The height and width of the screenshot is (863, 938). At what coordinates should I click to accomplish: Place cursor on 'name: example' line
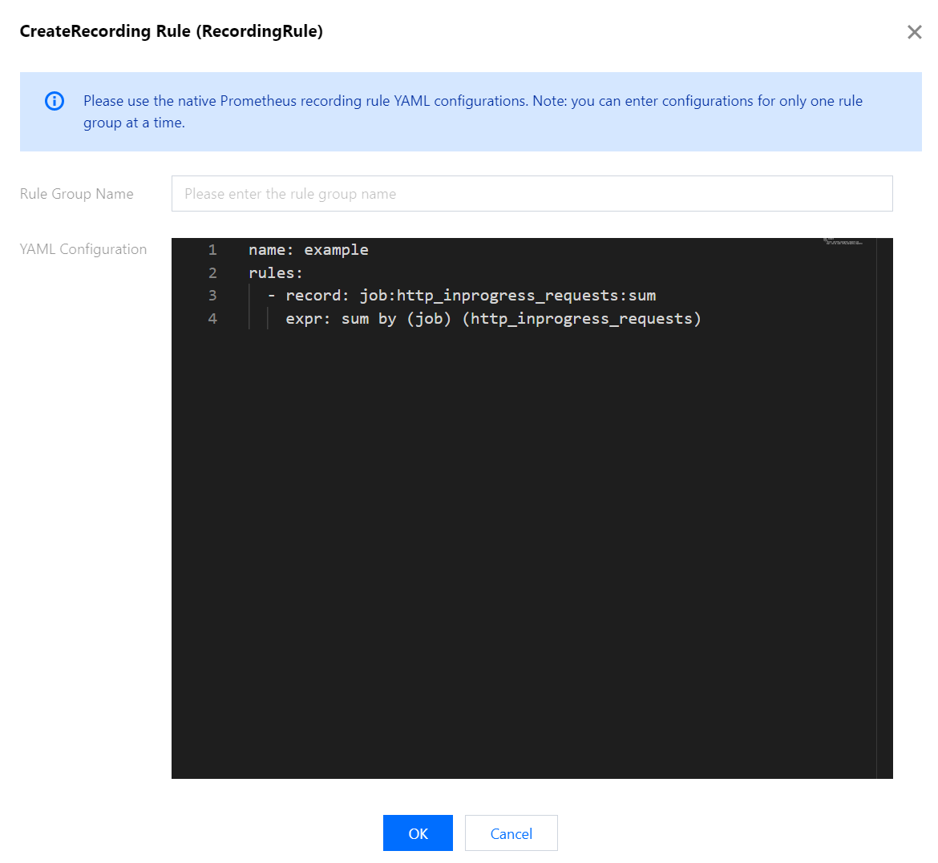point(308,250)
